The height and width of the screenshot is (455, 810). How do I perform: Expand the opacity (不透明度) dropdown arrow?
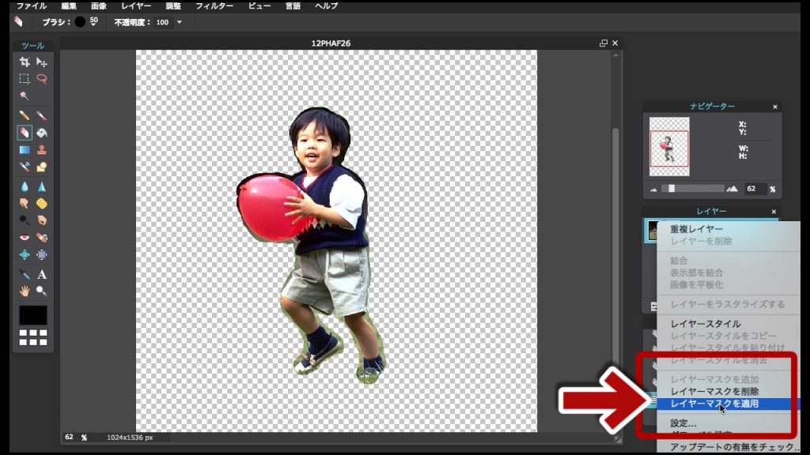(x=180, y=22)
